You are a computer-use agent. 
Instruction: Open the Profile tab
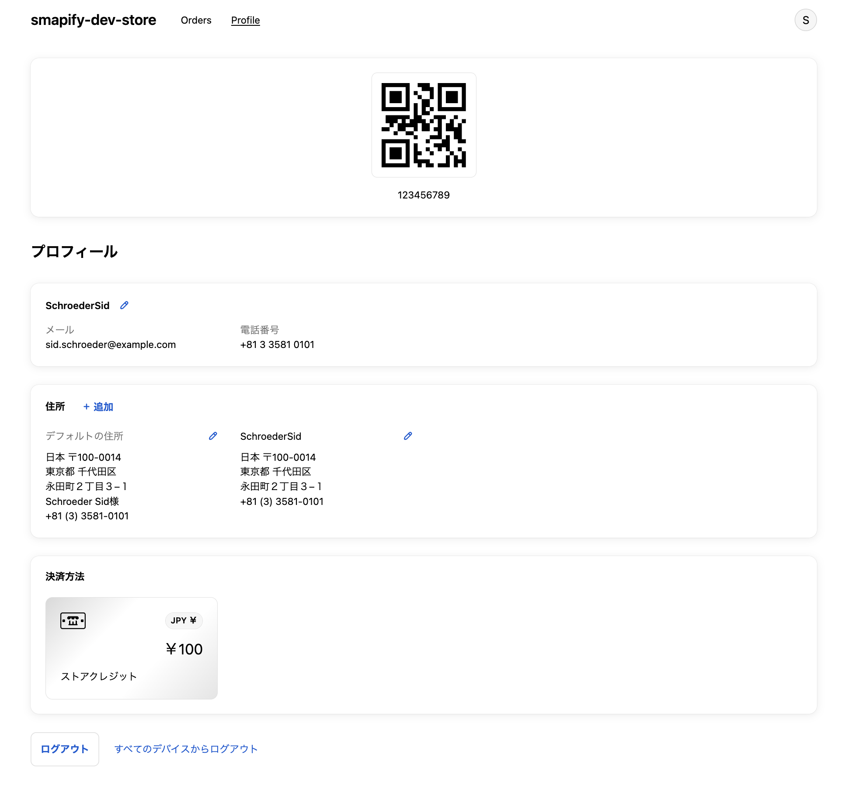coord(246,20)
